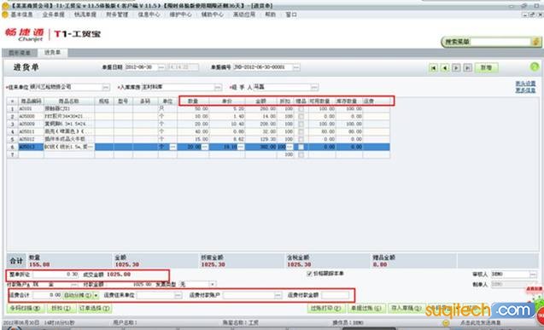544x330 pixels.
Task: Open the 信息中心 menu
Action: click(149, 14)
